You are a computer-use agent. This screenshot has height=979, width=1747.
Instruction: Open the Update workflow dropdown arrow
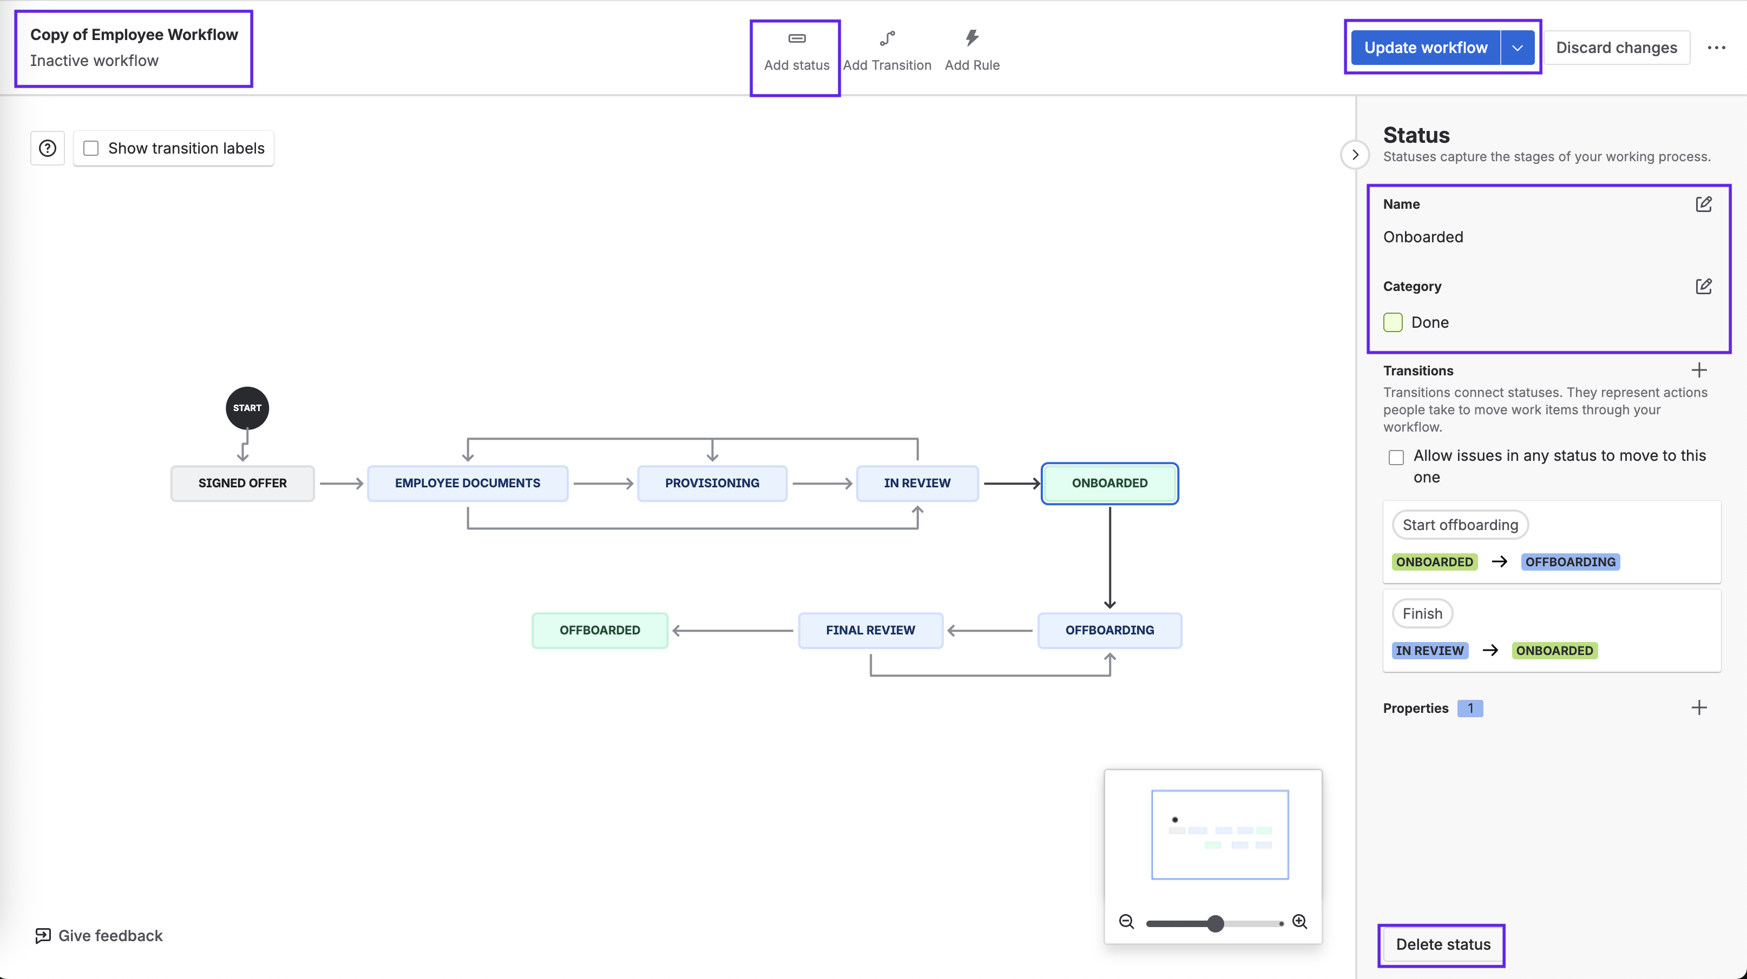1517,48
